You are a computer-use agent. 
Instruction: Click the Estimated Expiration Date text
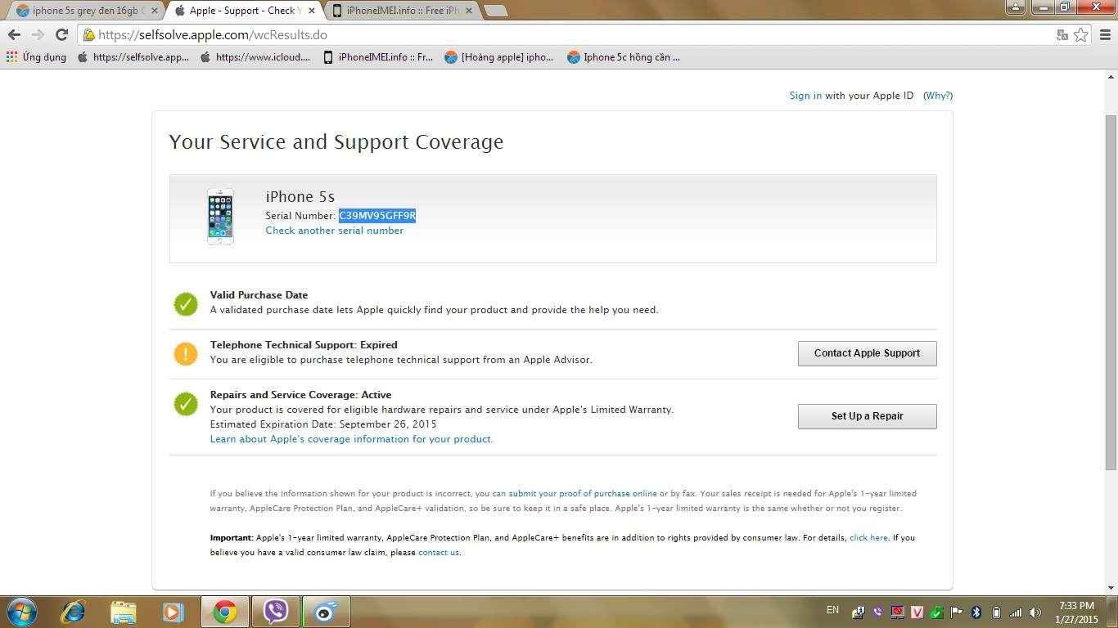pyautogui.click(x=322, y=424)
